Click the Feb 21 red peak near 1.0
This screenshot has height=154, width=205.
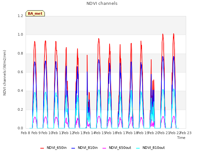point(163,34)
